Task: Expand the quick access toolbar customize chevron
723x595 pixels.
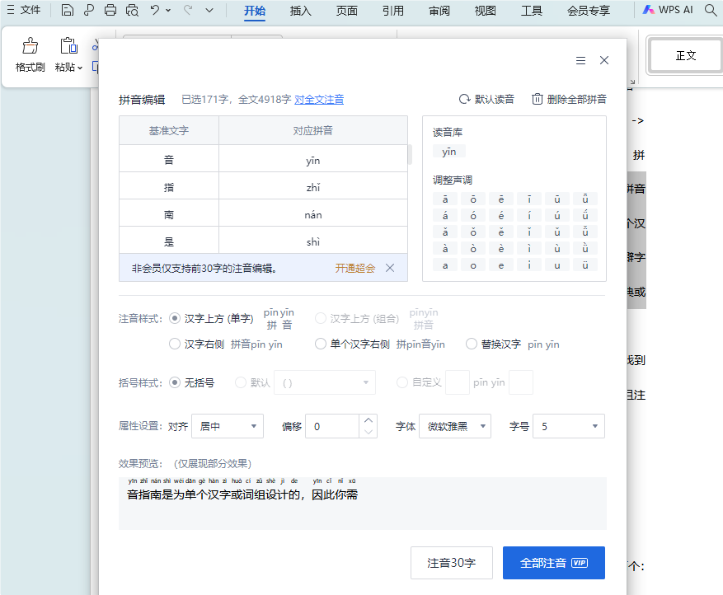Action: coord(209,10)
